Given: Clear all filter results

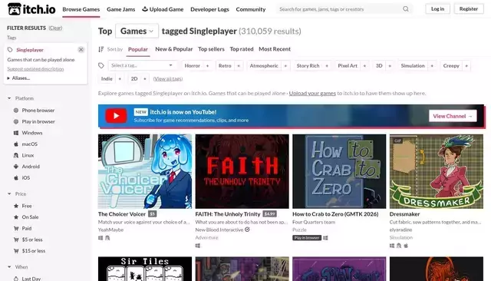Looking at the screenshot, I should pos(55,28).
